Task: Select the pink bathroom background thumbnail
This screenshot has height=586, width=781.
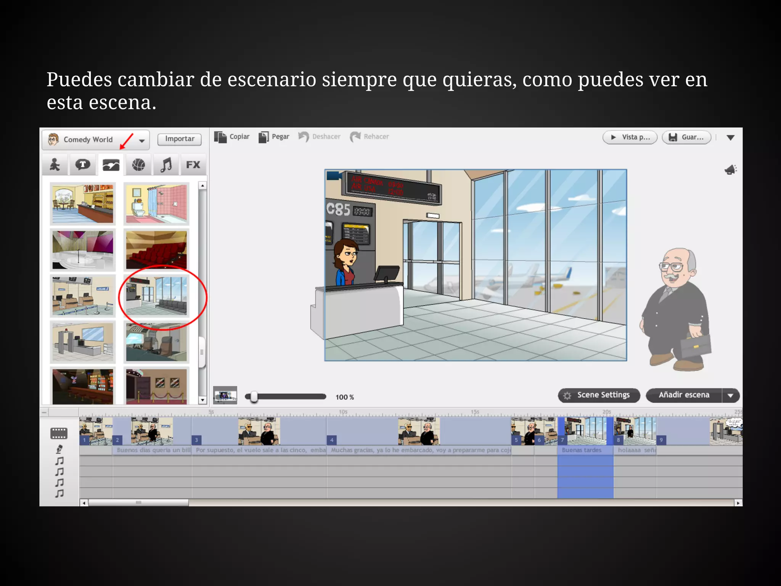Action: point(156,204)
